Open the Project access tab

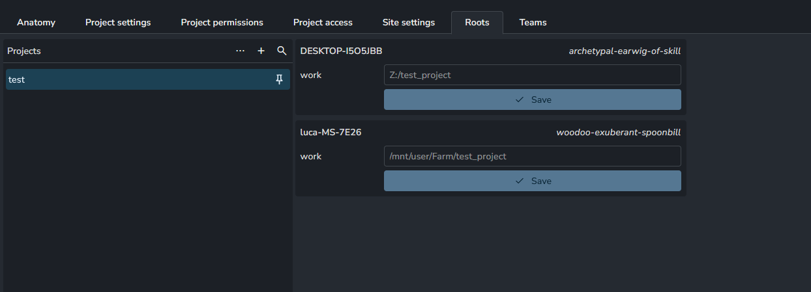(323, 22)
